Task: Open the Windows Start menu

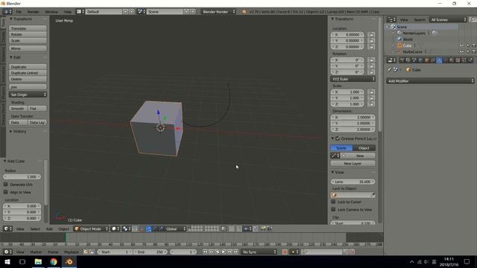Action: tap(7, 261)
